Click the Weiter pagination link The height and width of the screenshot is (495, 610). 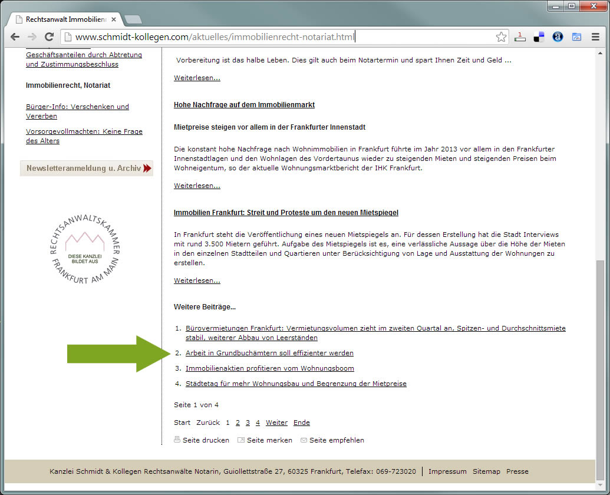pyautogui.click(x=276, y=423)
